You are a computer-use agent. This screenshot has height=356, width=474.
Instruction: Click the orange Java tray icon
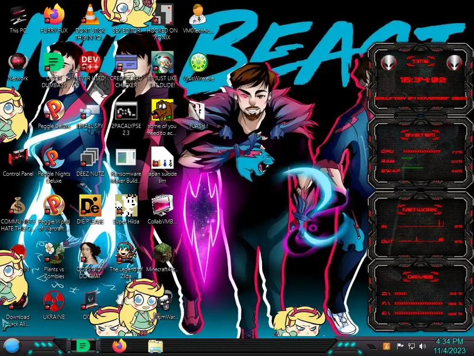pos(387,346)
